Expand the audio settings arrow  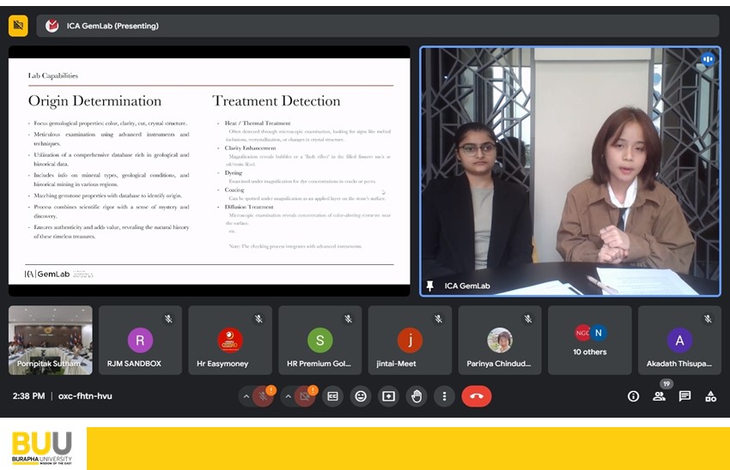point(246,396)
